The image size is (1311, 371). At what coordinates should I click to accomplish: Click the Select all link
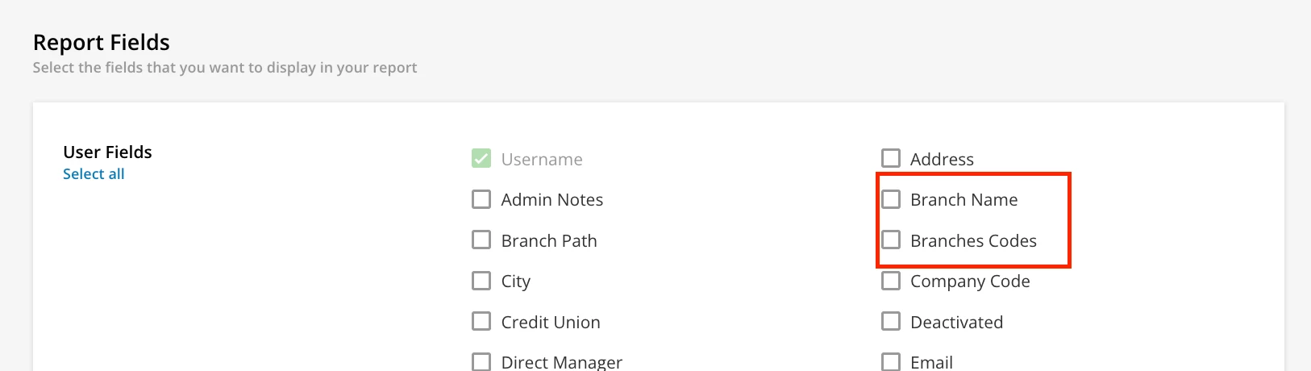click(x=94, y=174)
